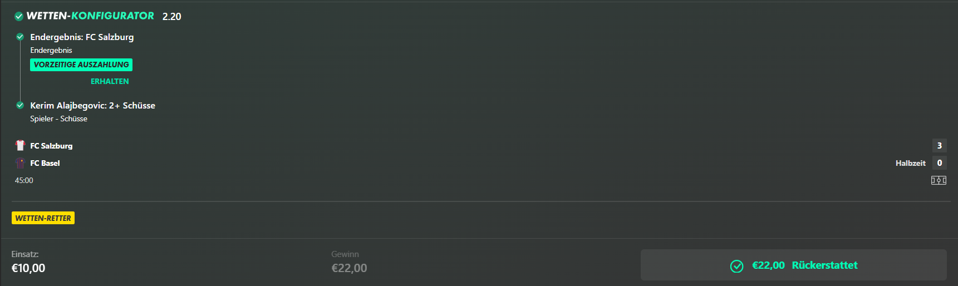This screenshot has width=958, height=286.
Task: Click the Wetten-Konfigurator title
Action: (x=90, y=16)
